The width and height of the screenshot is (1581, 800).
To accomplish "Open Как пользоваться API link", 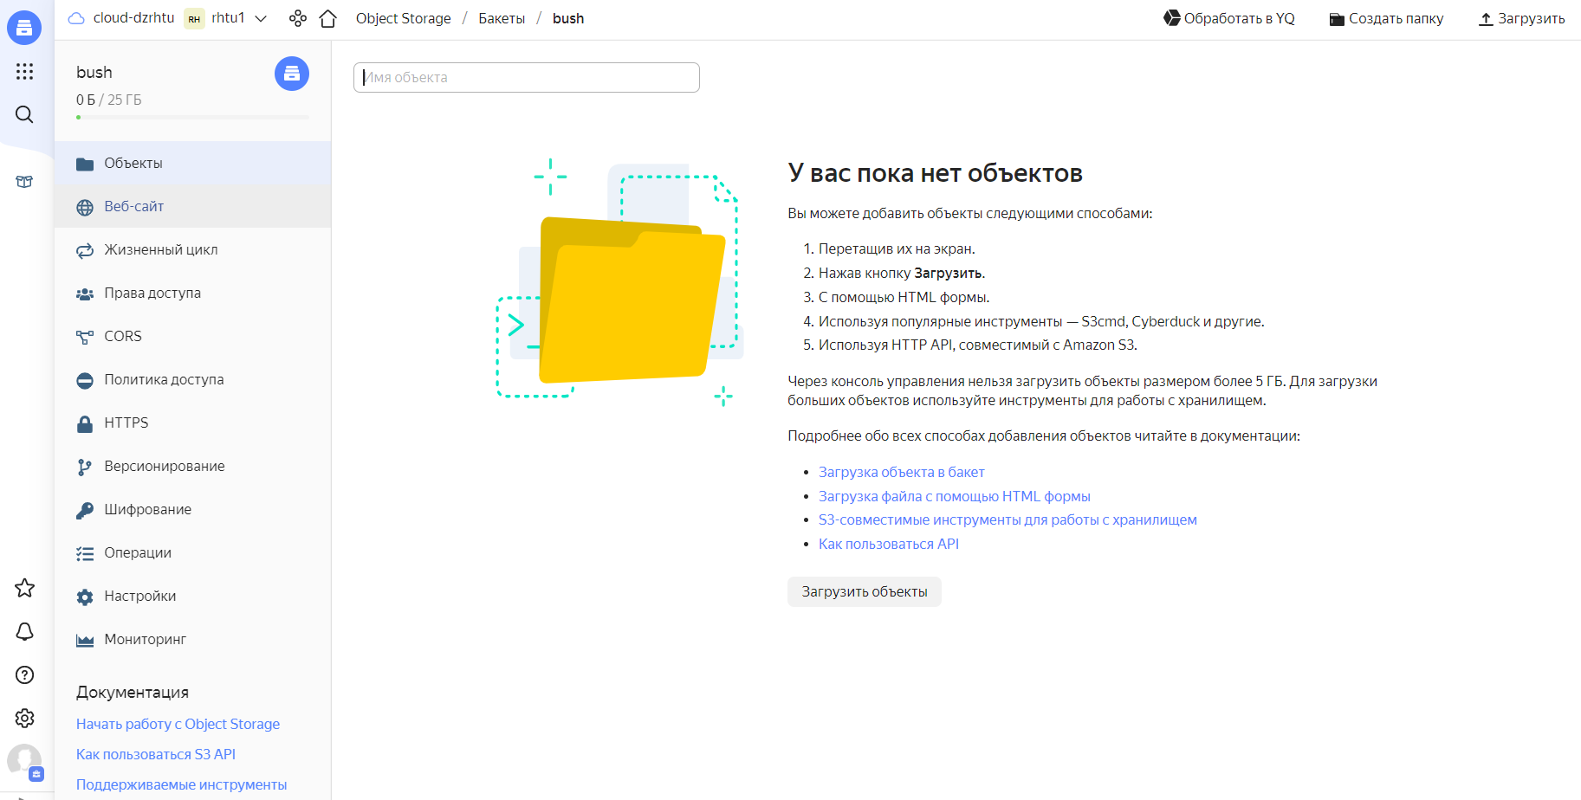I will click(888, 544).
